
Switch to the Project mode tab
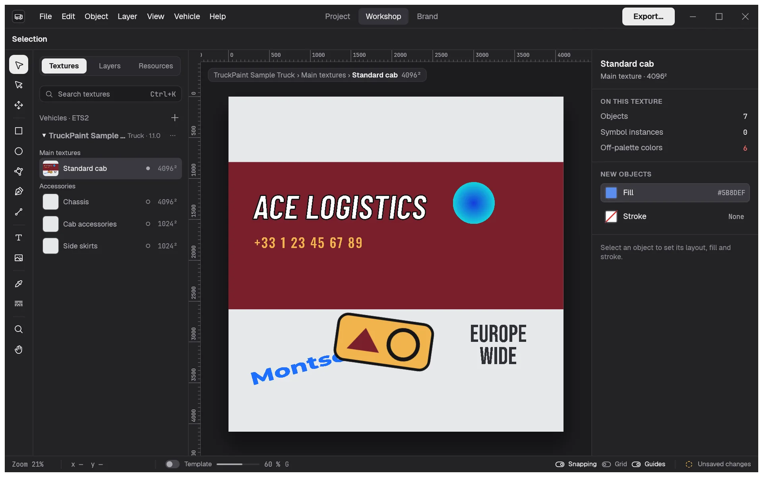[337, 16]
